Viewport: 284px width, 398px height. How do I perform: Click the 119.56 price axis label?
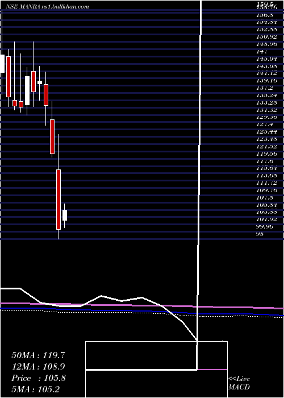point(266,154)
